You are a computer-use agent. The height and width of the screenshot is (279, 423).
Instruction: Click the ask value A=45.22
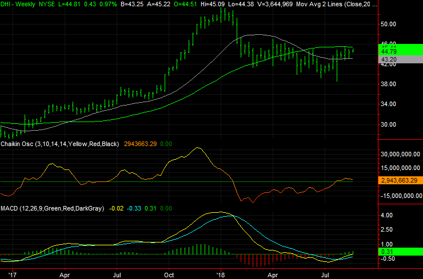click(x=158, y=4)
